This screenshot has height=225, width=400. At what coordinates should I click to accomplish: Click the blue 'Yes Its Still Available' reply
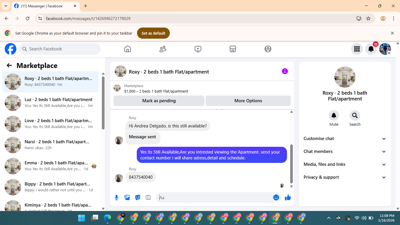(x=212, y=155)
